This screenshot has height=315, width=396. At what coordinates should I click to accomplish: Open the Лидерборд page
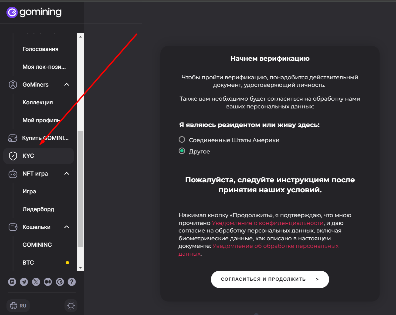[x=39, y=209]
